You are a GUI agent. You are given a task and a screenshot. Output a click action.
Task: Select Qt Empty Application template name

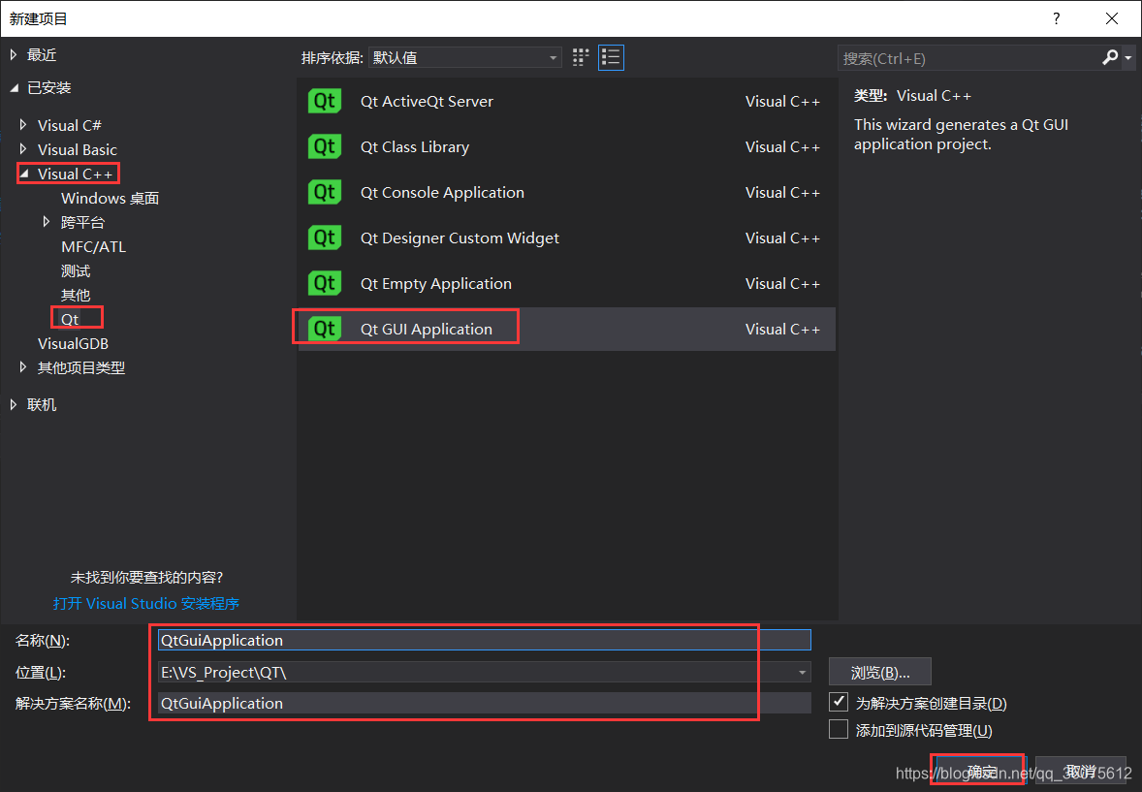click(x=435, y=283)
